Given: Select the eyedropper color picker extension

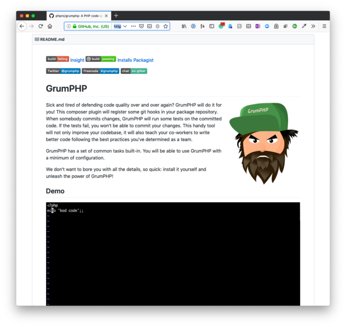Looking at the screenshot, I should point(304,26).
